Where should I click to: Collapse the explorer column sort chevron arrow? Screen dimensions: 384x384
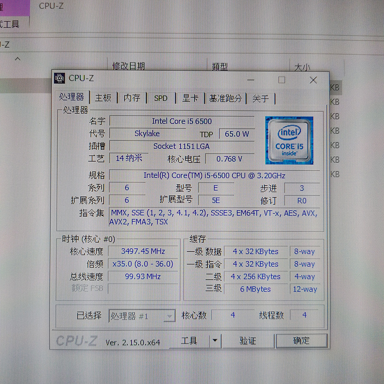click(18, 59)
